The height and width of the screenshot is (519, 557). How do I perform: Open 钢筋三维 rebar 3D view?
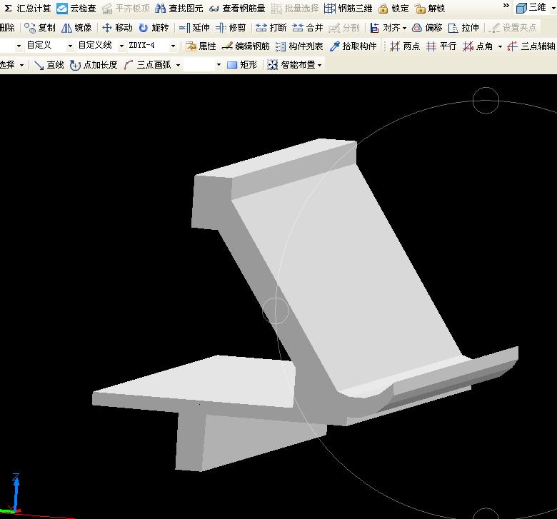348,8
